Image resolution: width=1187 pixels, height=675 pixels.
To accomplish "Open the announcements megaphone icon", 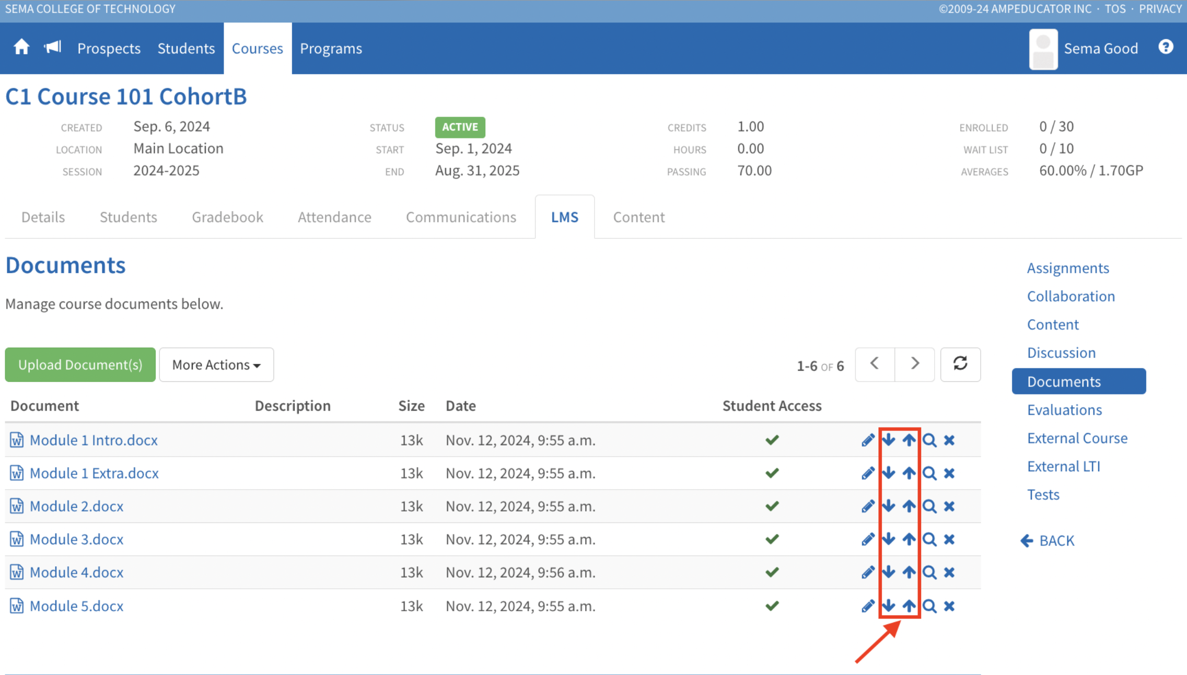I will click(x=53, y=48).
